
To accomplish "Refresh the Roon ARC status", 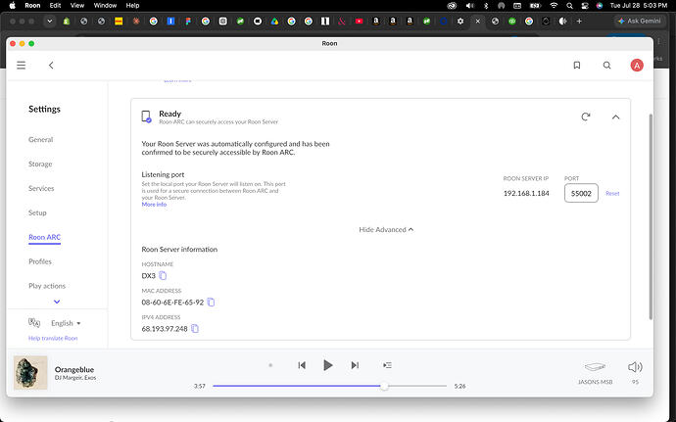I will [585, 117].
